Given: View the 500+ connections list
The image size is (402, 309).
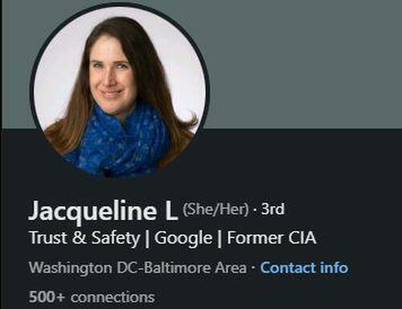Looking at the screenshot, I should (x=92, y=297).
